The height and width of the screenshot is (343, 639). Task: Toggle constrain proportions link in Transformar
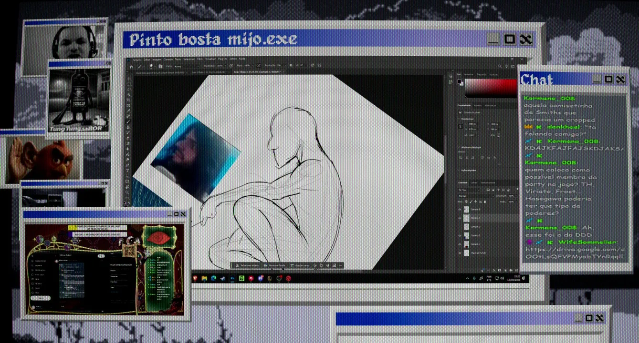click(x=461, y=126)
